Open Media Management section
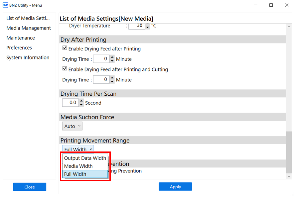Screen dimensions: 295x197 coord(29,28)
